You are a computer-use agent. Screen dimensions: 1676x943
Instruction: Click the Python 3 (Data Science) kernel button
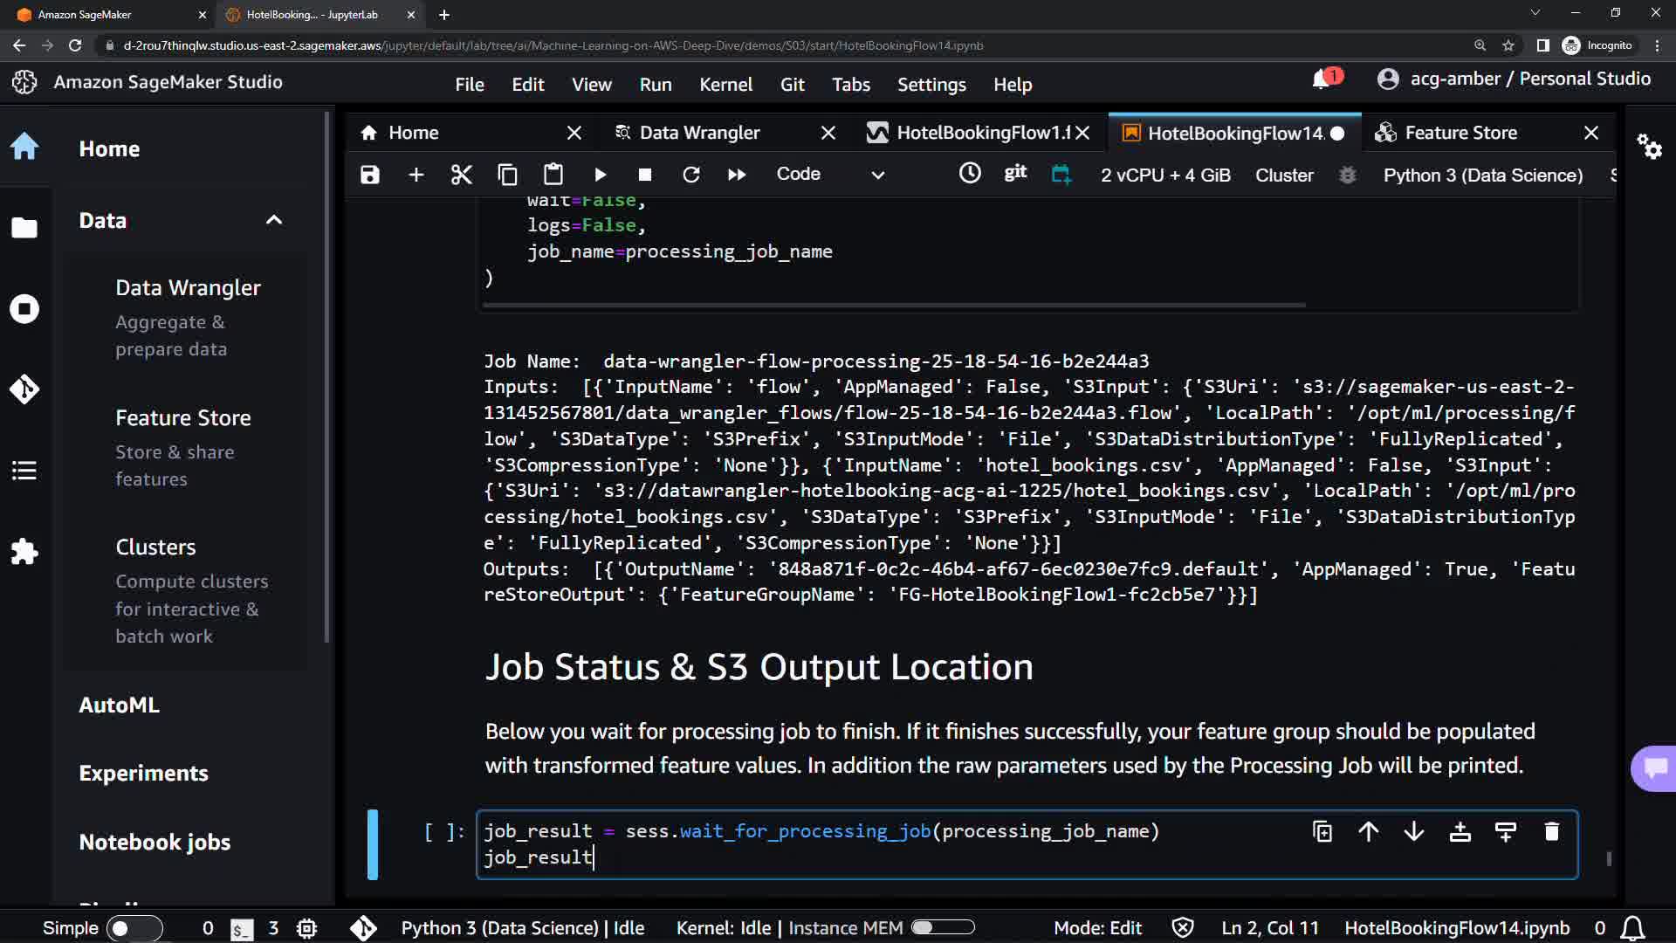click(1482, 176)
